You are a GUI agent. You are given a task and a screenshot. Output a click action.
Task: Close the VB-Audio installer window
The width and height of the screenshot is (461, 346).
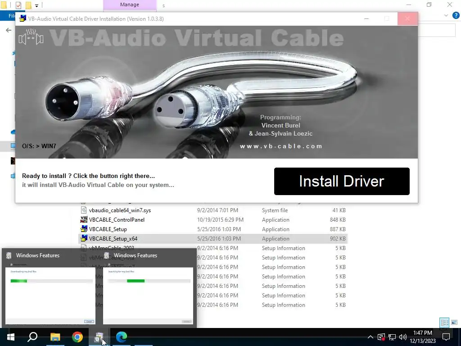point(407,19)
